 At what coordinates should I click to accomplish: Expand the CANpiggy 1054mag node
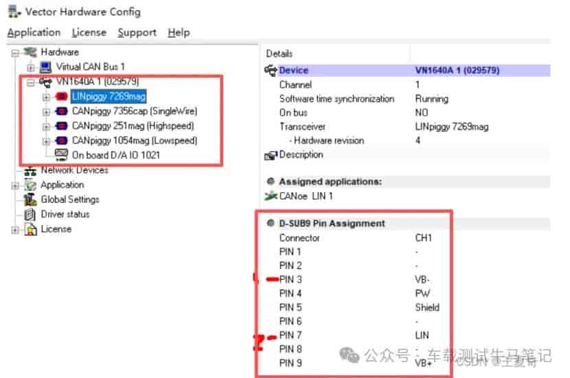[x=46, y=141]
